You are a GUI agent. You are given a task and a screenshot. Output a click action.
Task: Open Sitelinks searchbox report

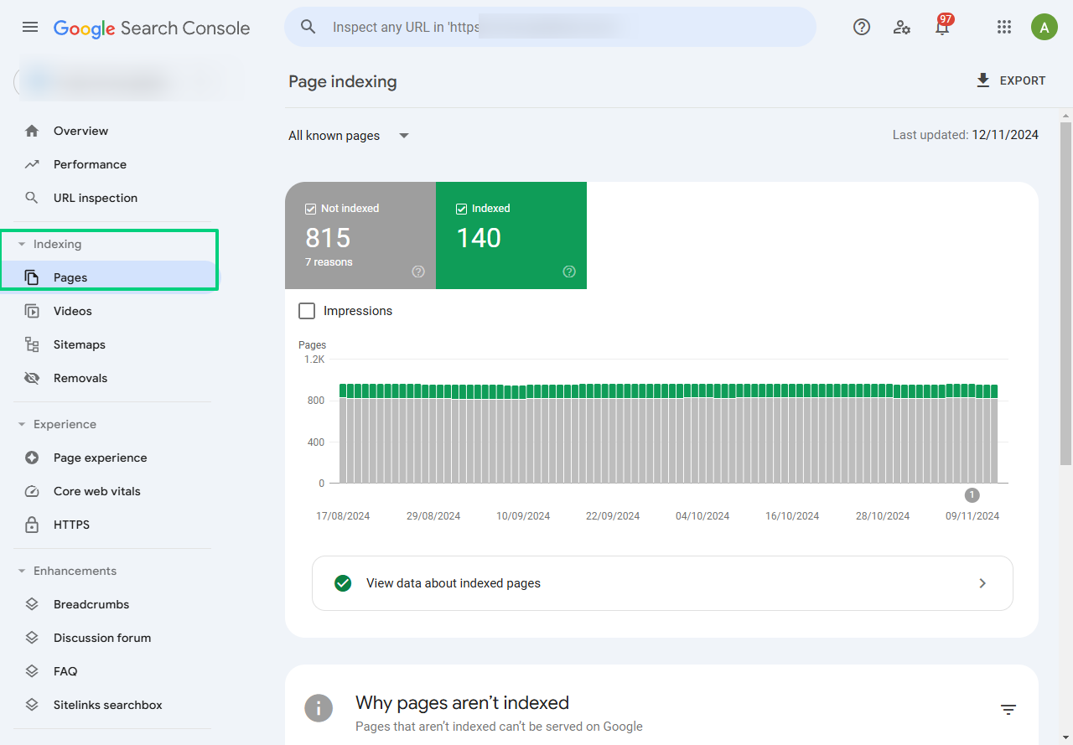click(x=107, y=705)
